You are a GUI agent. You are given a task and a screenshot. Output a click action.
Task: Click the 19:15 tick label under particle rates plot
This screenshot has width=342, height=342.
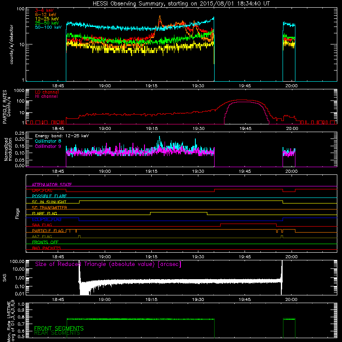pos(152,129)
